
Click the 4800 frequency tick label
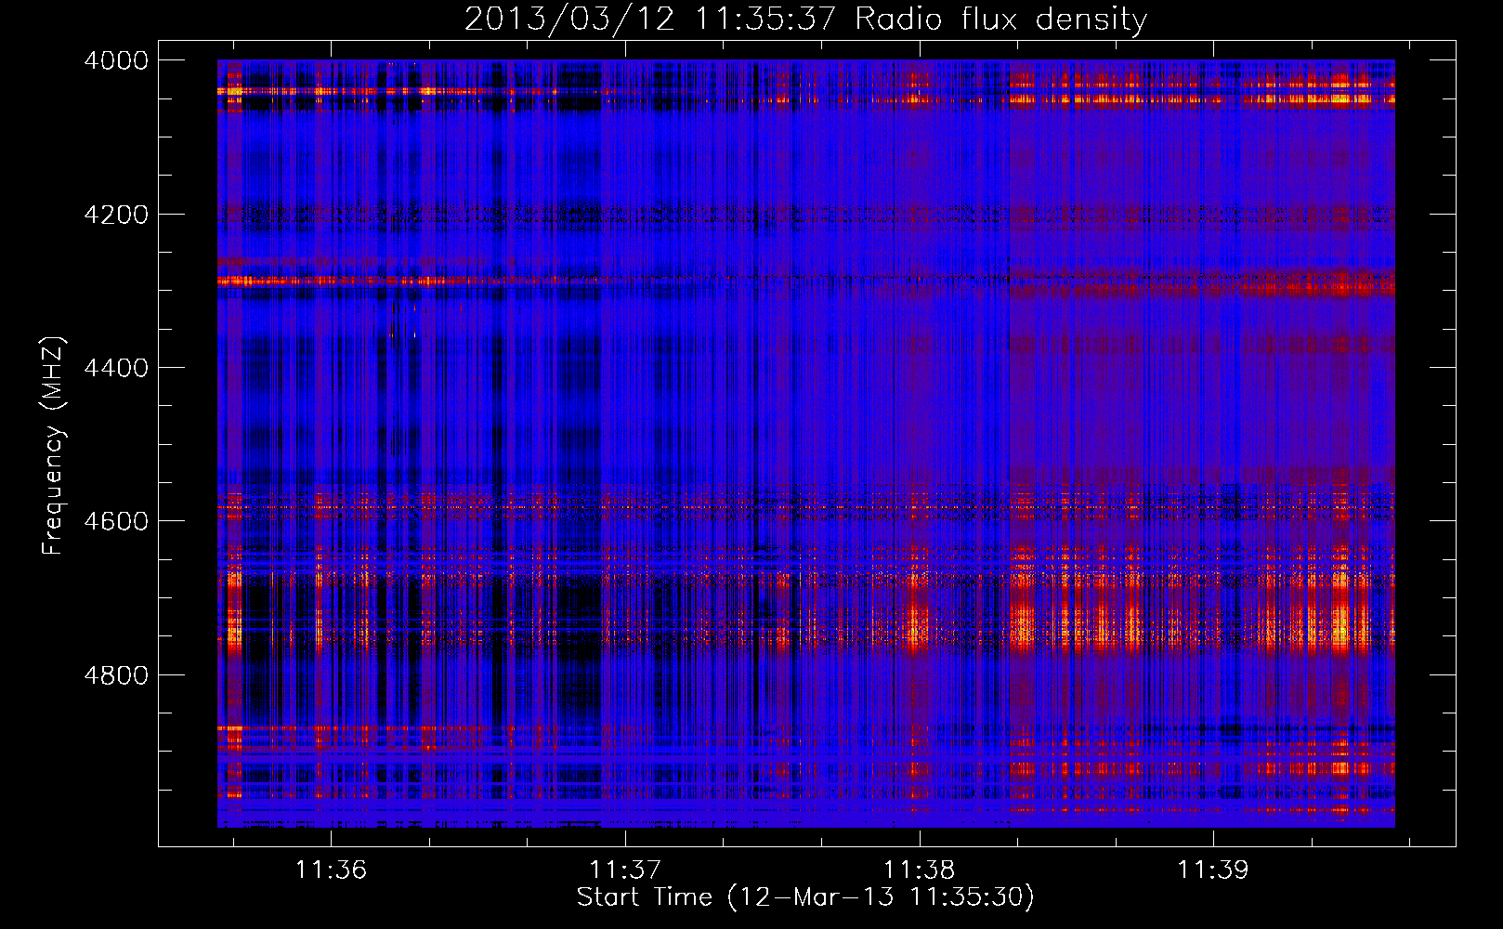116,675
